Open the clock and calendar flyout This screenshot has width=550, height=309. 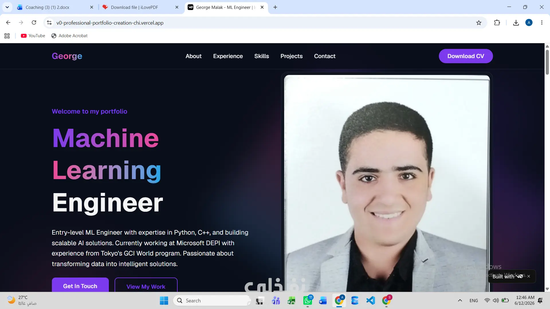pyautogui.click(x=525, y=300)
